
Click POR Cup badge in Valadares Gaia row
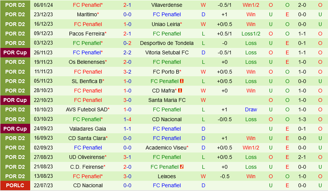point(15,129)
